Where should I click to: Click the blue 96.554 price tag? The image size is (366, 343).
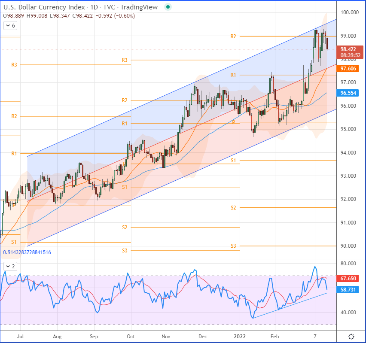[348, 93]
